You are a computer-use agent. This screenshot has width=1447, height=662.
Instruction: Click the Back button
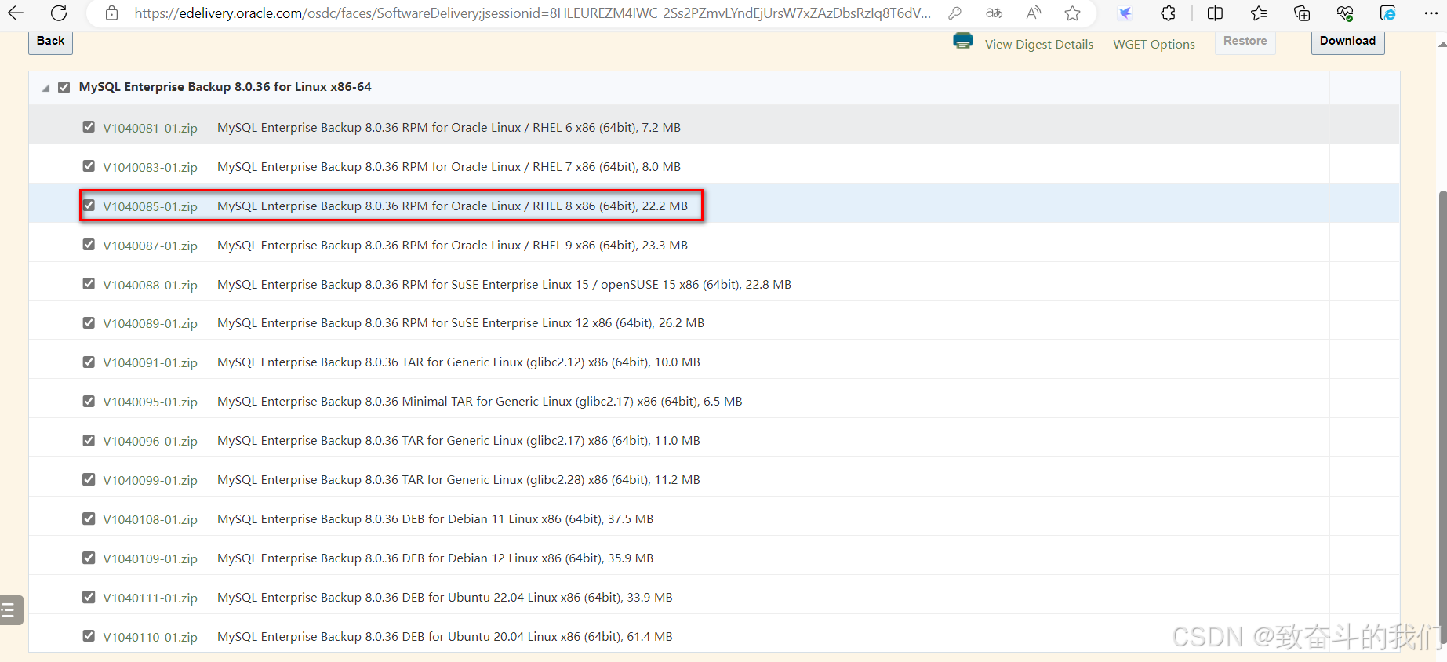pos(51,42)
